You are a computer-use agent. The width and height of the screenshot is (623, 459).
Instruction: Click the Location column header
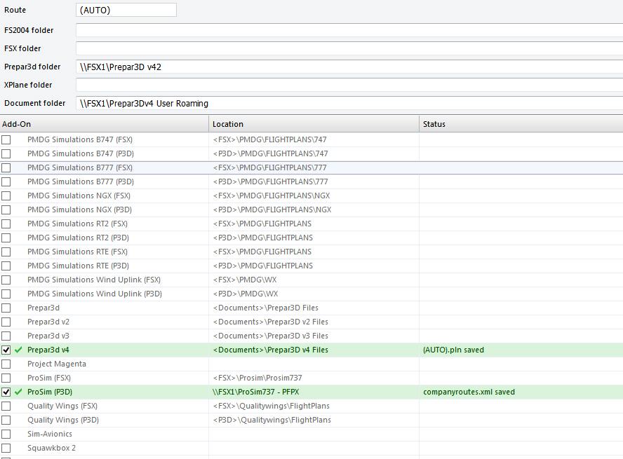(x=314, y=124)
